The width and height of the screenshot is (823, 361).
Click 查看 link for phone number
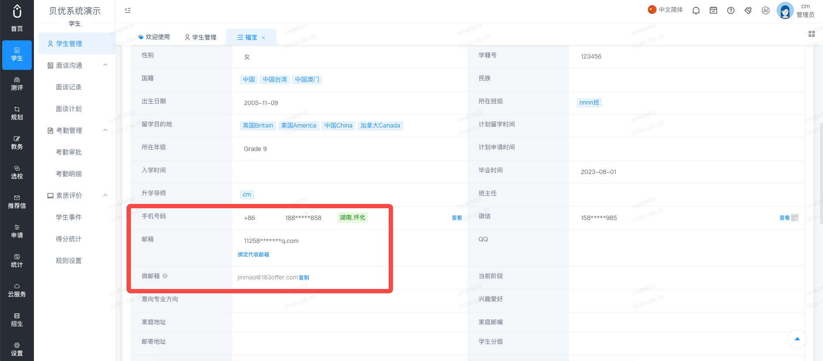pyautogui.click(x=457, y=218)
